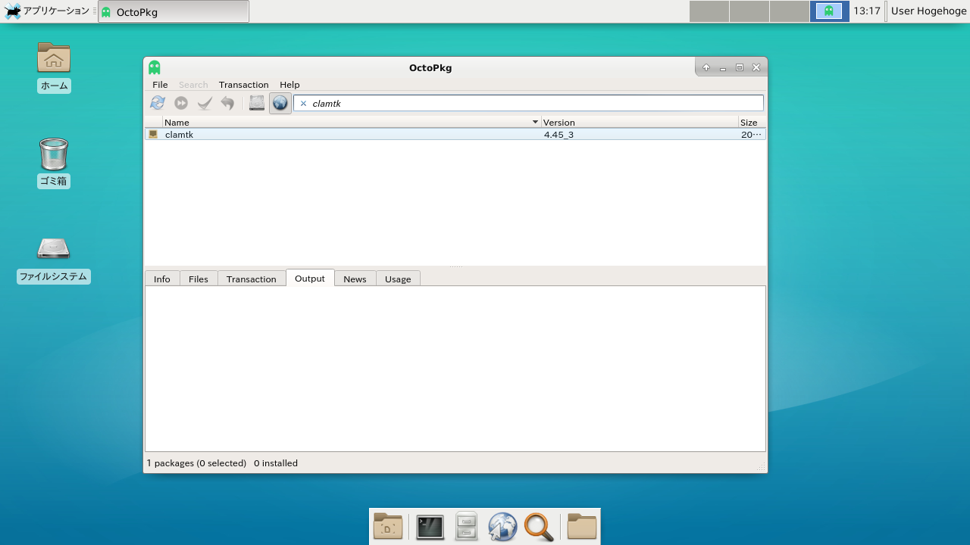Sort packages by the Name column header
Image resolution: width=970 pixels, height=545 pixels.
coord(352,122)
